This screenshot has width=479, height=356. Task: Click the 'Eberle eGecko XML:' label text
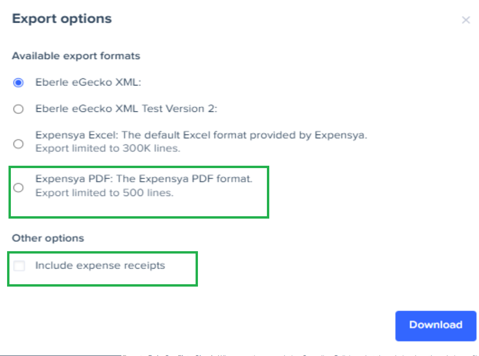[88, 83]
